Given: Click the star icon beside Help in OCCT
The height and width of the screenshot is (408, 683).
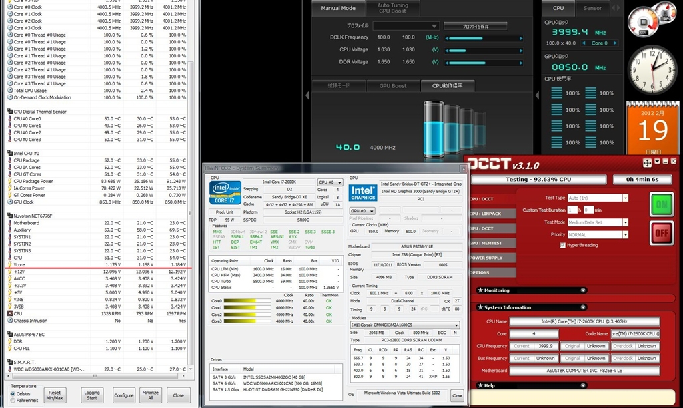Looking at the screenshot, I should pyautogui.click(x=480, y=385).
